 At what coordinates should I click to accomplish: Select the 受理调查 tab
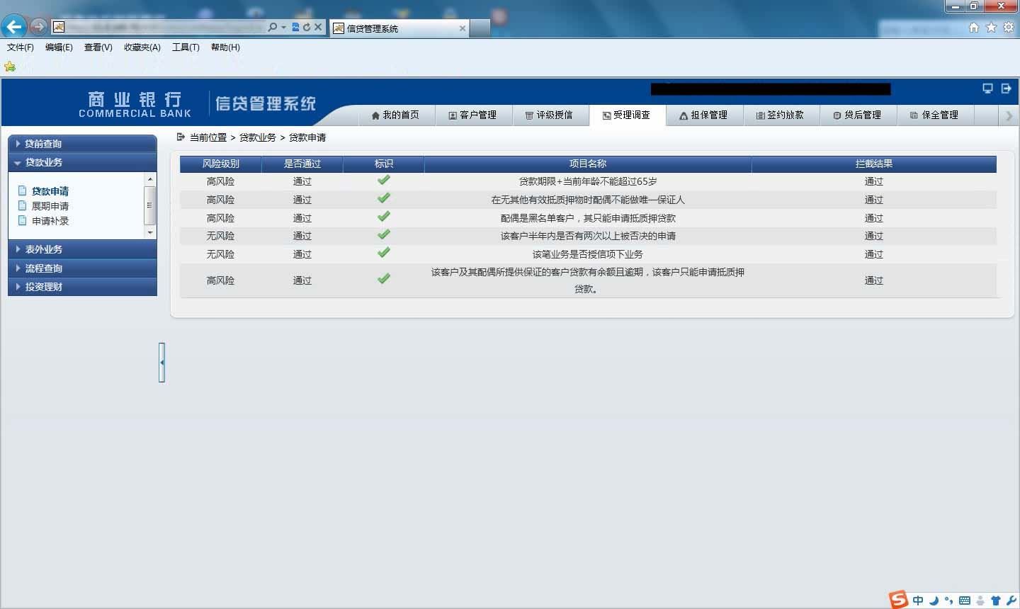[626, 115]
